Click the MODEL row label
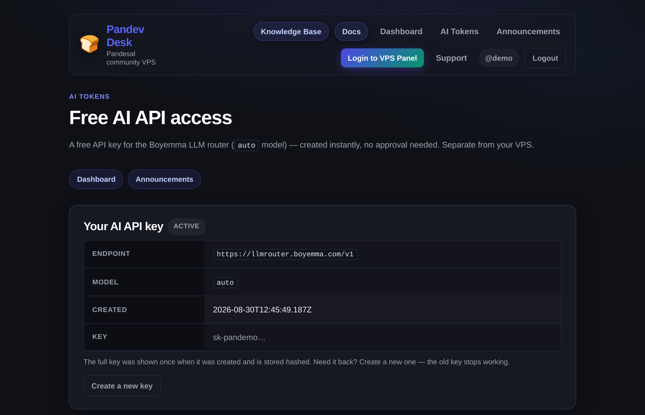The height and width of the screenshot is (415, 645). click(x=105, y=282)
